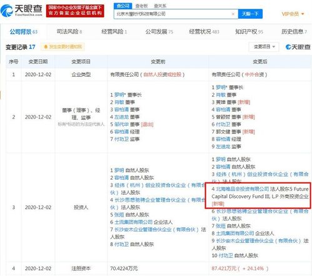Click the 变更后 column header

pyautogui.click(x=259, y=62)
